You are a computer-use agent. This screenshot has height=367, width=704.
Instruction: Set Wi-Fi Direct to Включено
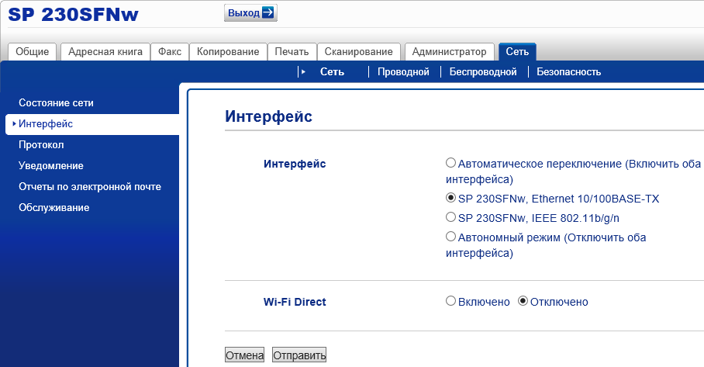450,301
